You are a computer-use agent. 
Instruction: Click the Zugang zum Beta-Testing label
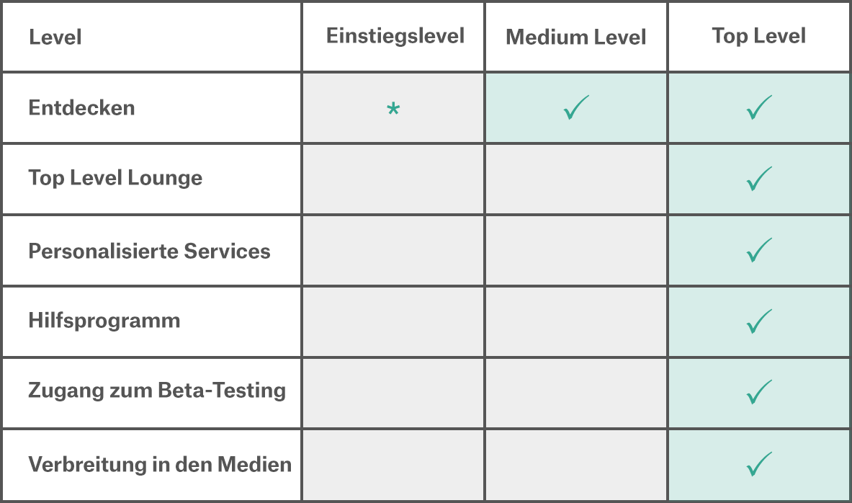click(x=157, y=391)
